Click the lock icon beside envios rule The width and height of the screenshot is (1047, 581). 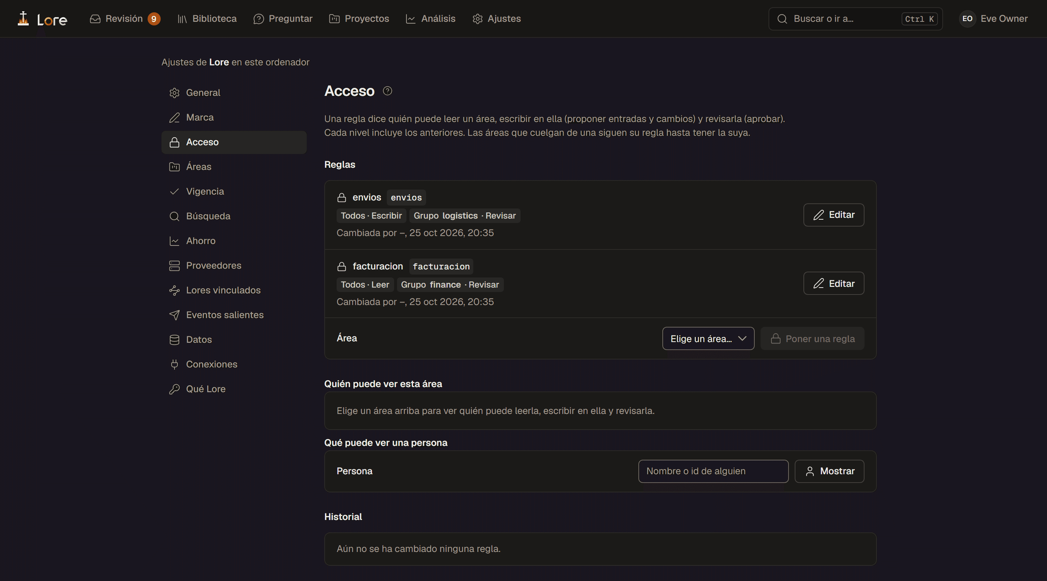tap(341, 198)
